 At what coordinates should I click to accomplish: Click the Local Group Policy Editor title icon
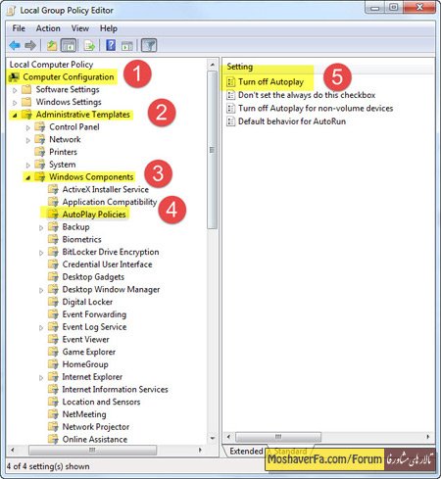point(11,11)
